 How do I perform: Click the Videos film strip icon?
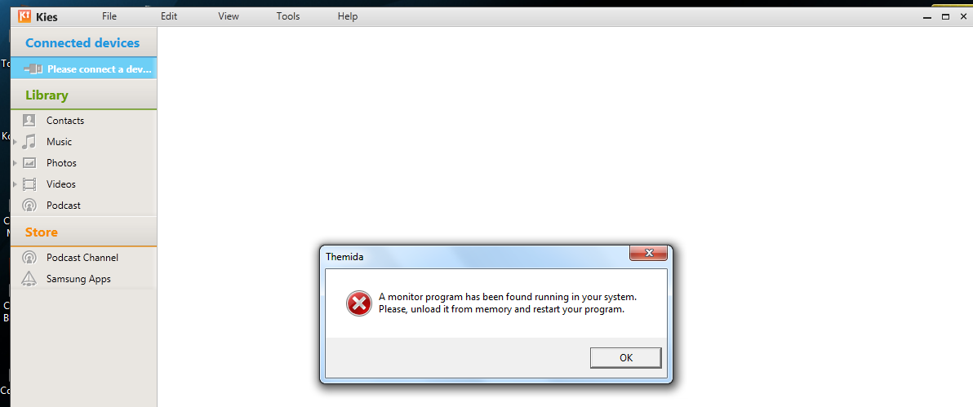click(29, 184)
